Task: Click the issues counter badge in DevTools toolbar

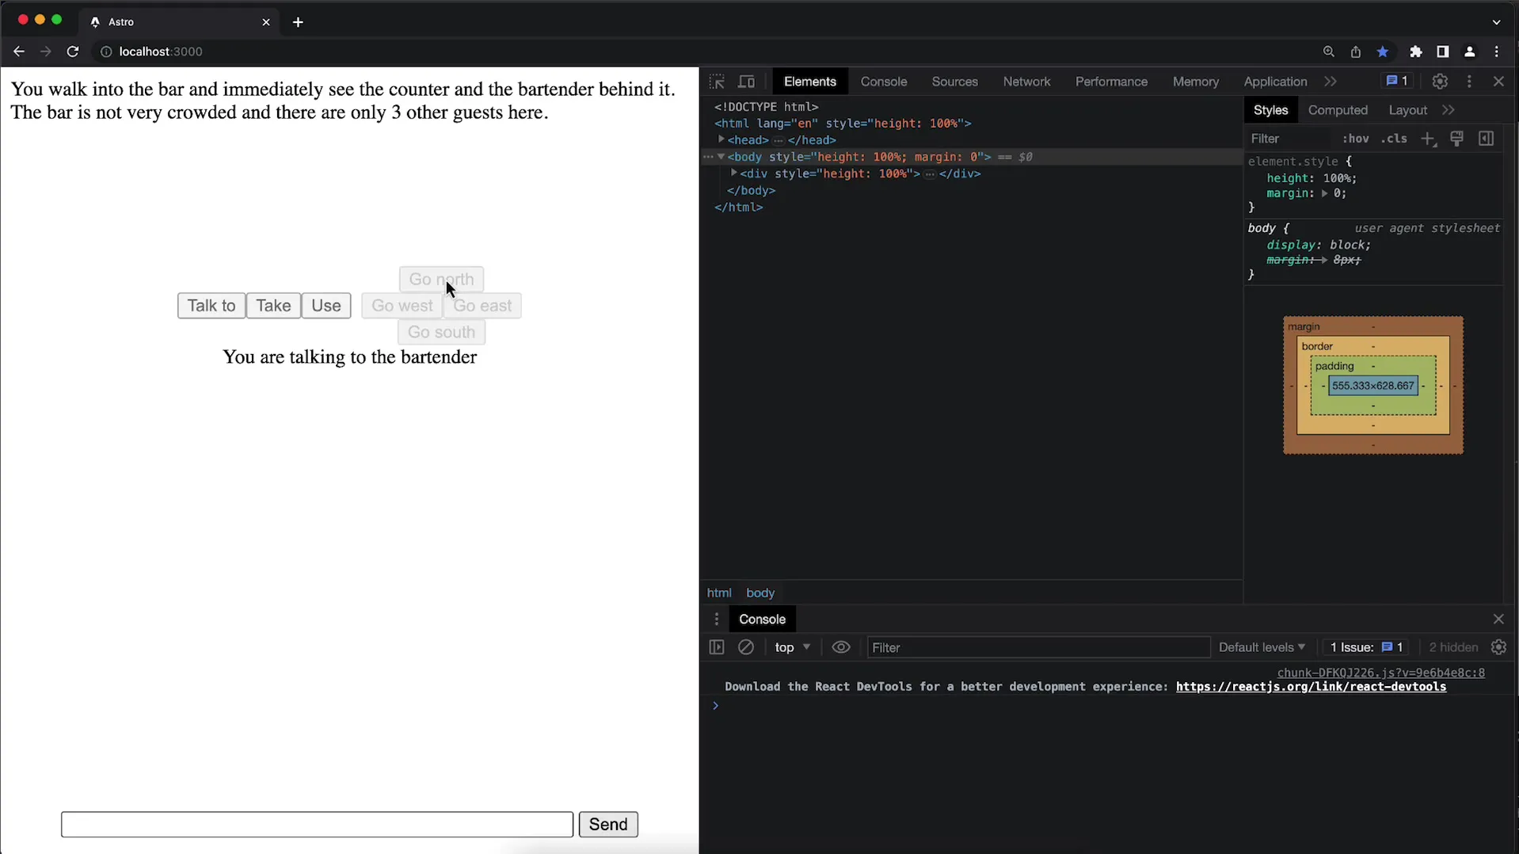Action: tap(1397, 81)
